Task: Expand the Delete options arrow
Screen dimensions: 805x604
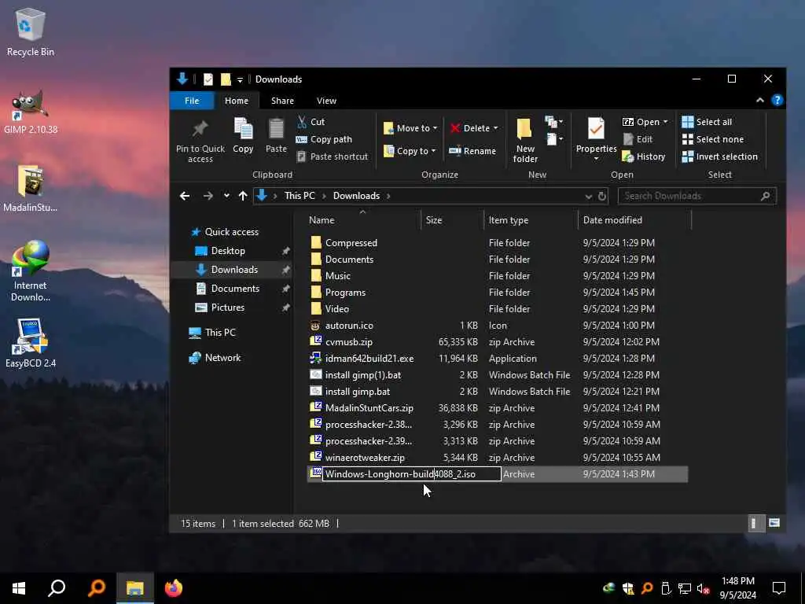Action: (495, 128)
